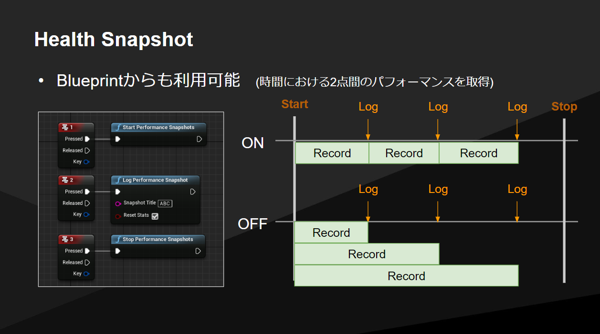
Task: Click the exec input pin on Stop Performance Snapshots
Action: tap(117, 251)
